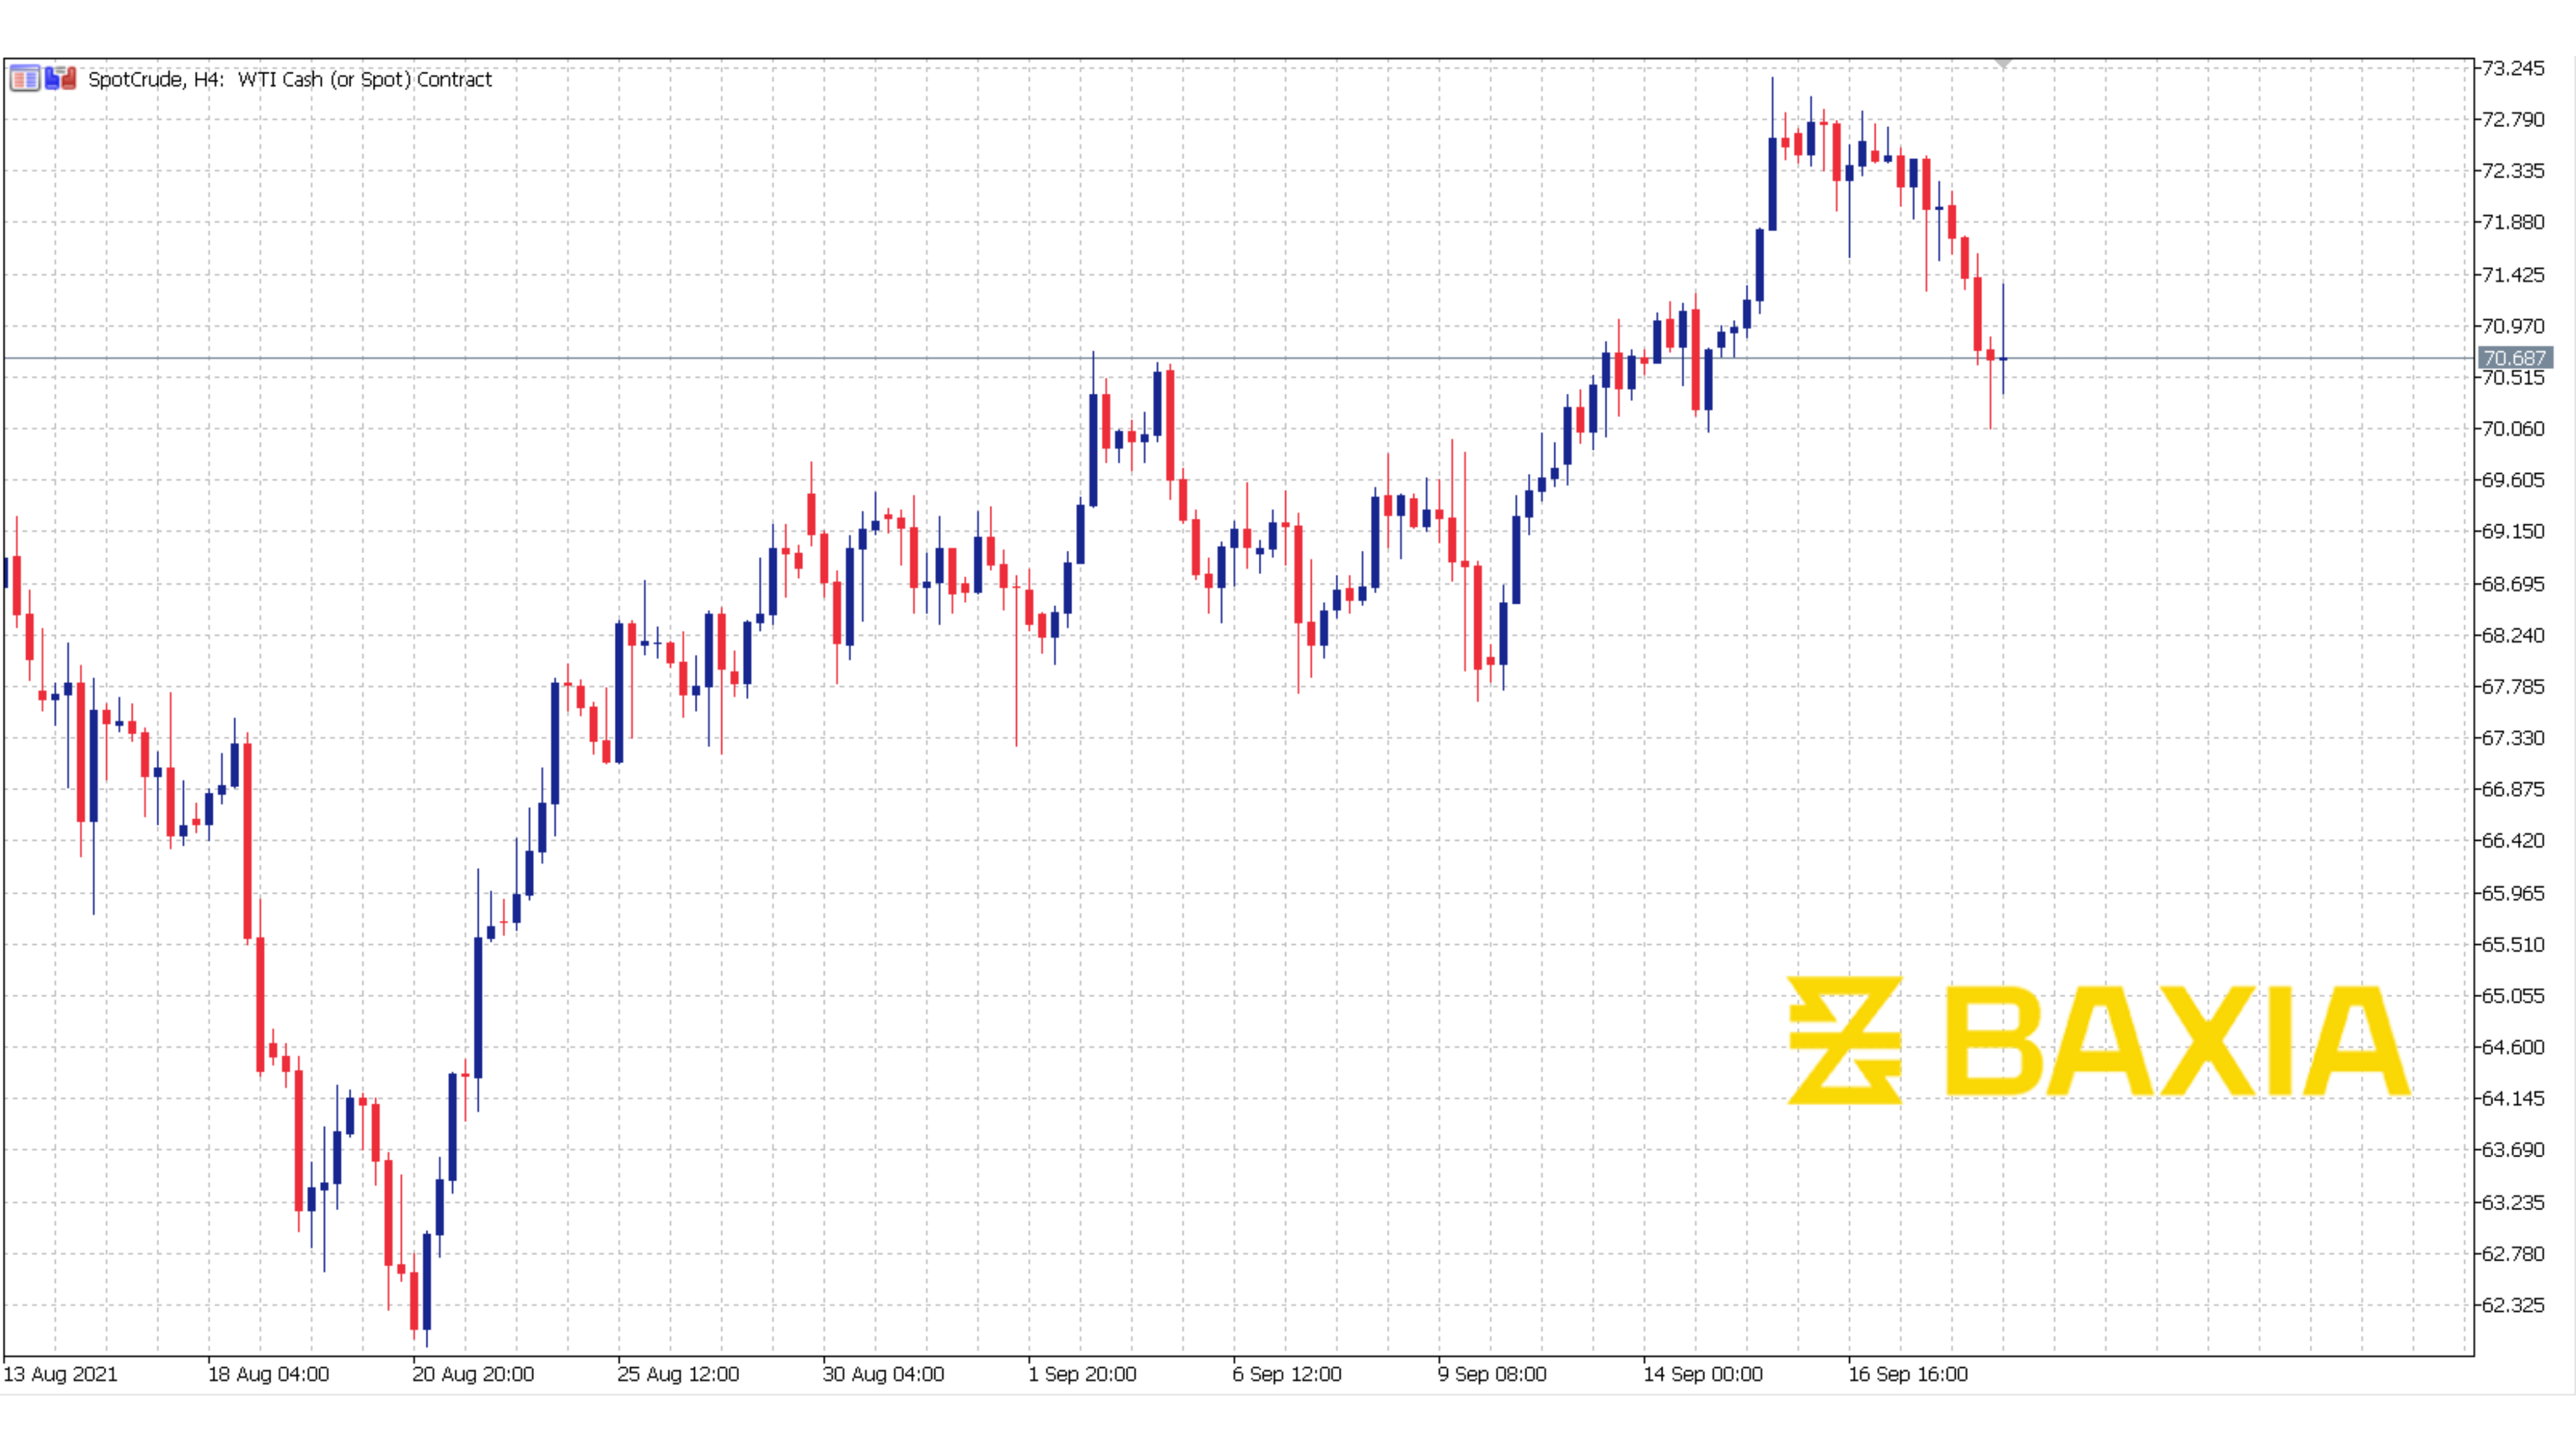Click the 72.790 price scale label
Screen dimensions: 2576x1451
(x=2513, y=119)
